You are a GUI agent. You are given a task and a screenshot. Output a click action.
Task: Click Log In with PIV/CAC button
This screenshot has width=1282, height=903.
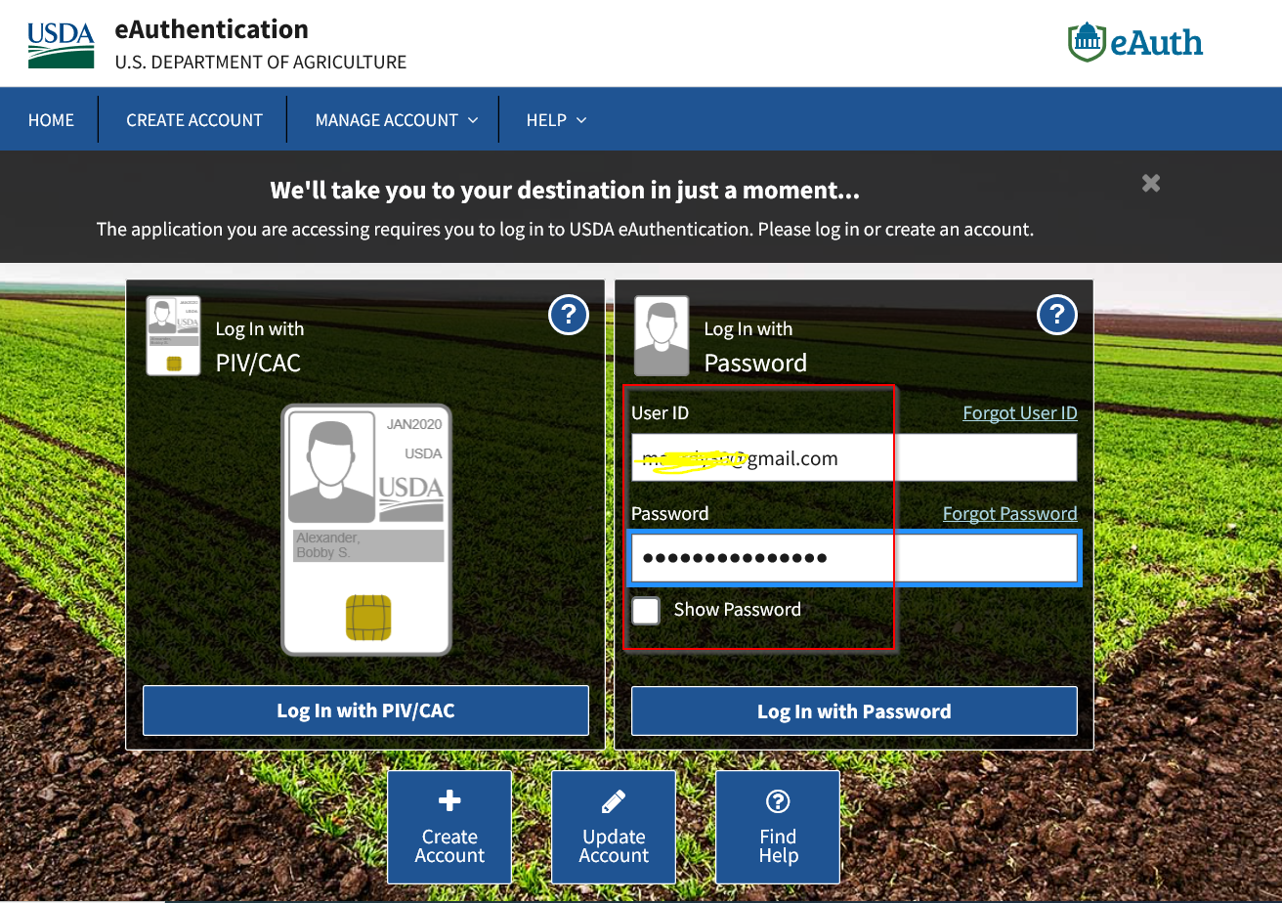(x=365, y=710)
